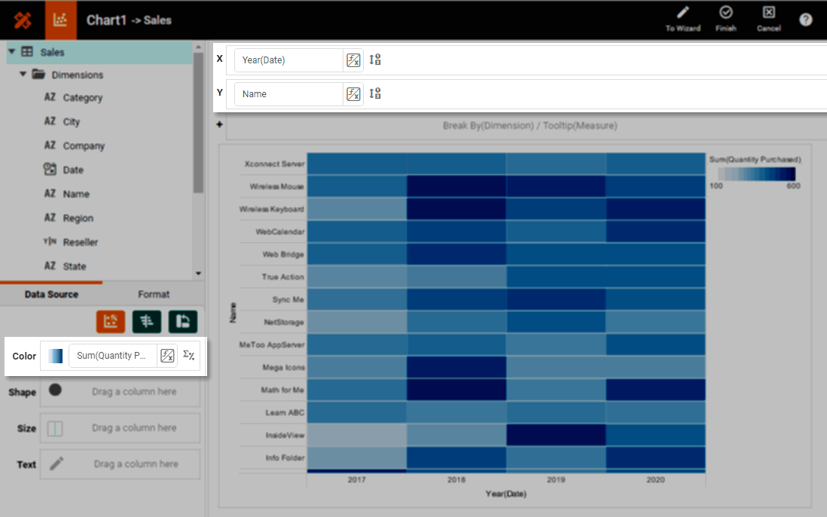Click the hierarchy icon next to the chart icon

pyautogui.click(x=146, y=322)
